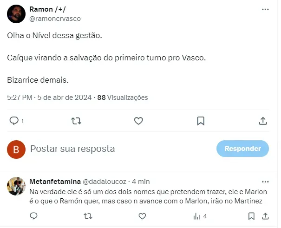
Task: Bookmark Metanfetamina's reply
Action: coord(251,216)
